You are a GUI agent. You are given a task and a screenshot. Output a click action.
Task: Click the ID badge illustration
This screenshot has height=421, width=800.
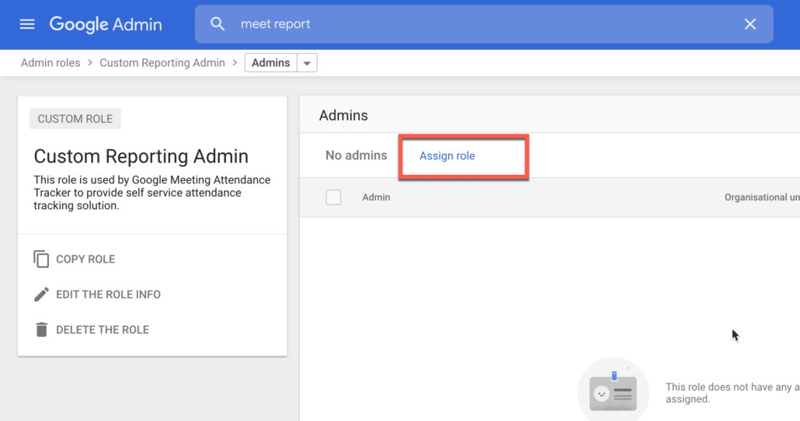(613, 391)
